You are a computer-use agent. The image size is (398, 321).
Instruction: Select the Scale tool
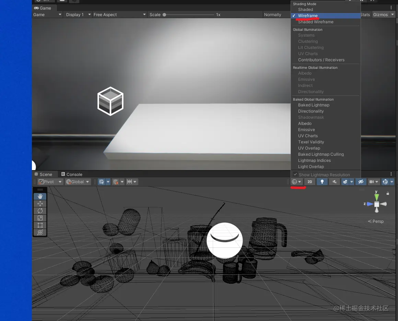40,218
